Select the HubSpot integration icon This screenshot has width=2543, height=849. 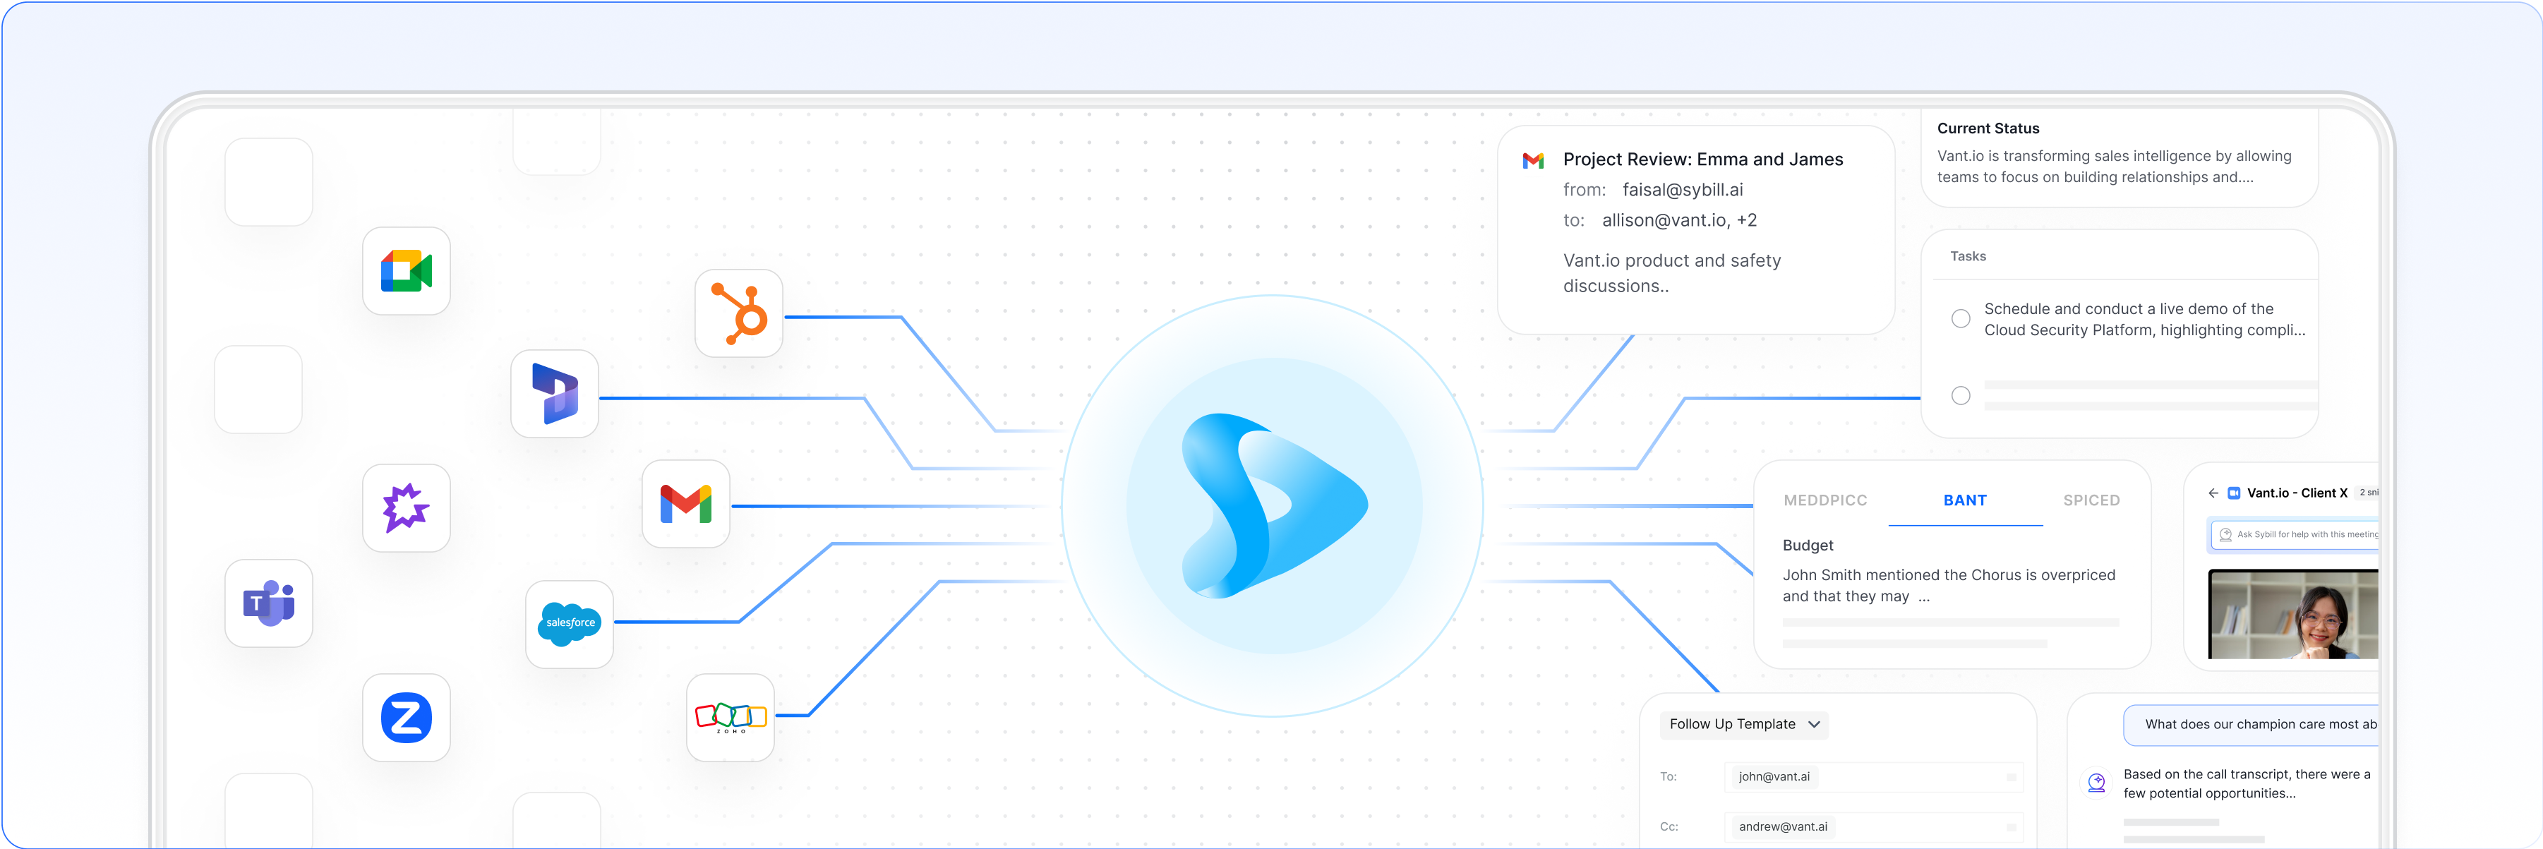point(738,314)
